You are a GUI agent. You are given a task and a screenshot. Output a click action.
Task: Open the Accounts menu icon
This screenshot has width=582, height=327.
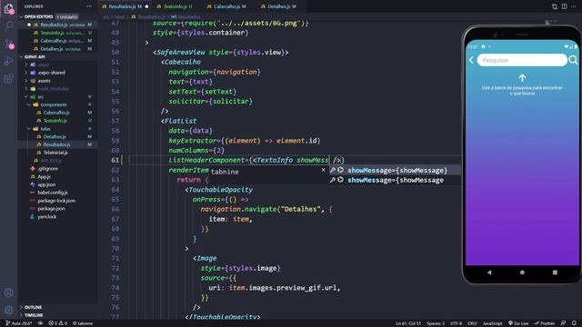coord(8,292)
